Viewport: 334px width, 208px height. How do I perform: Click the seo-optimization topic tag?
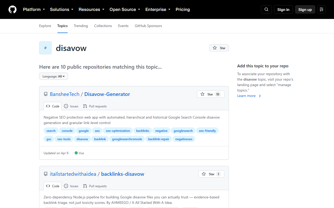[x=118, y=131]
